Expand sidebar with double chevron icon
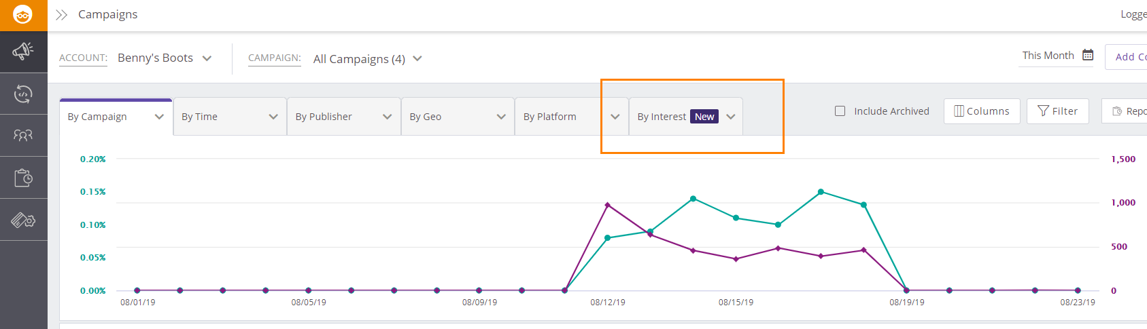Screen dimensions: 1147x329 [x=62, y=15]
